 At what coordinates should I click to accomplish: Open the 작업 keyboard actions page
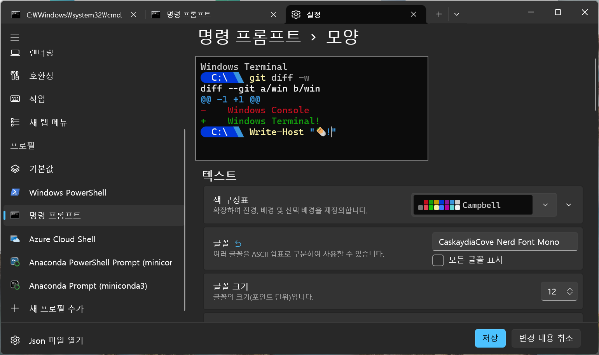click(x=93, y=99)
